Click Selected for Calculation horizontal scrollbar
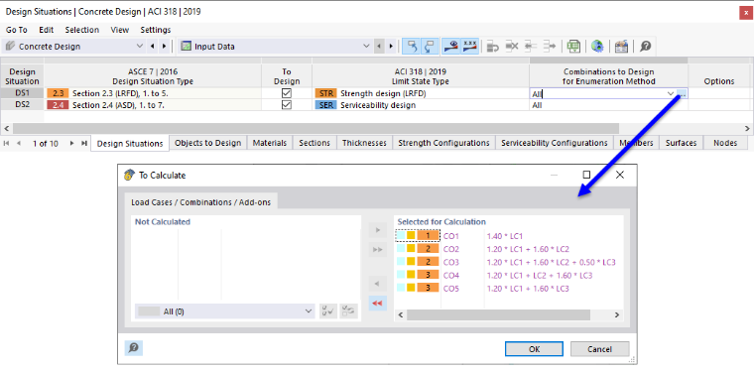The width and height of the screenshot is (754, 371). [x=498, y=314]
